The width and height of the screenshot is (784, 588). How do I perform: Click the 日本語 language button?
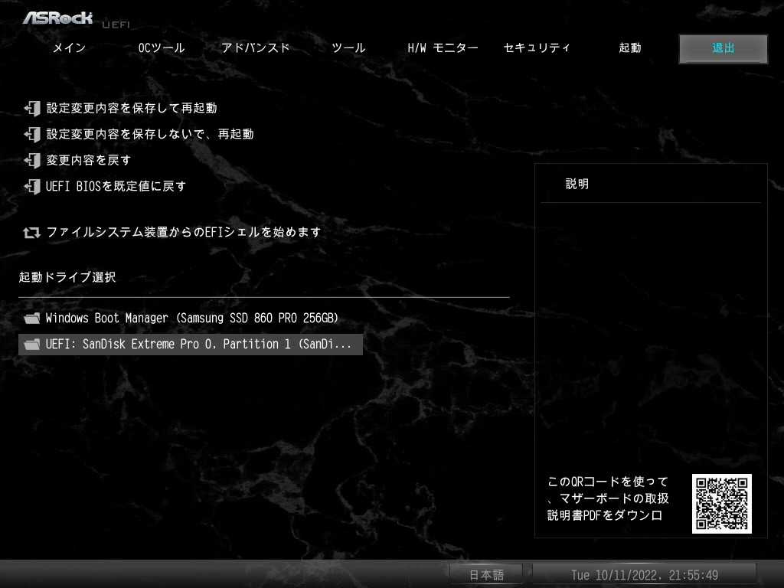click(x=486, y=575)
